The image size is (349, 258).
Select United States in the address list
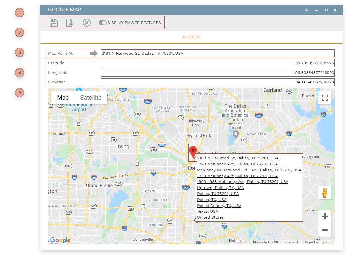210,217
